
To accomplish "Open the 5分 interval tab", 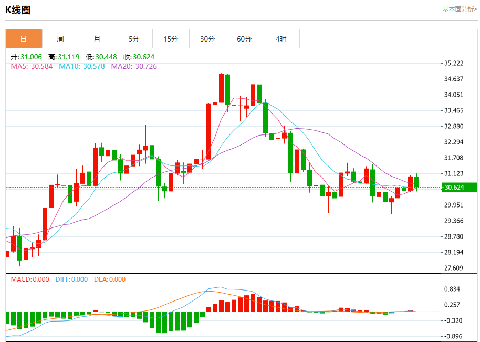I will [134, 39].
